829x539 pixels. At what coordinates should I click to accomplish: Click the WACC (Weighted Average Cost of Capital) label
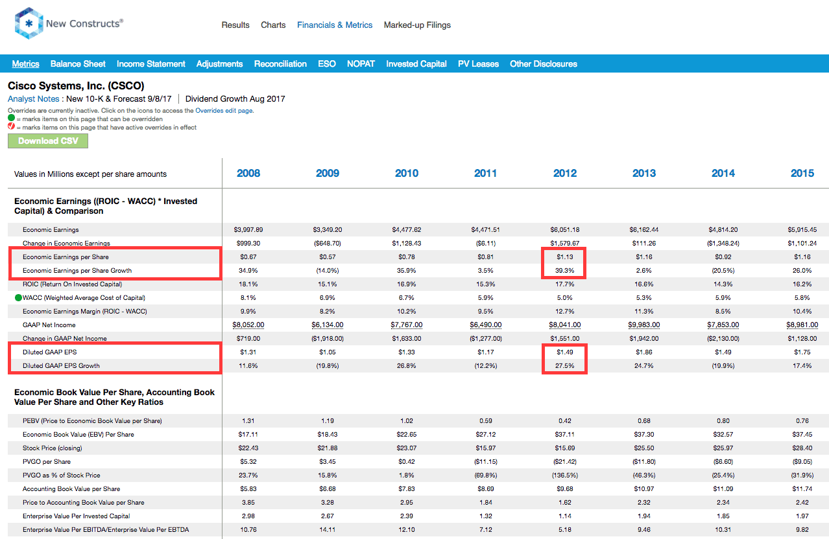84,298
